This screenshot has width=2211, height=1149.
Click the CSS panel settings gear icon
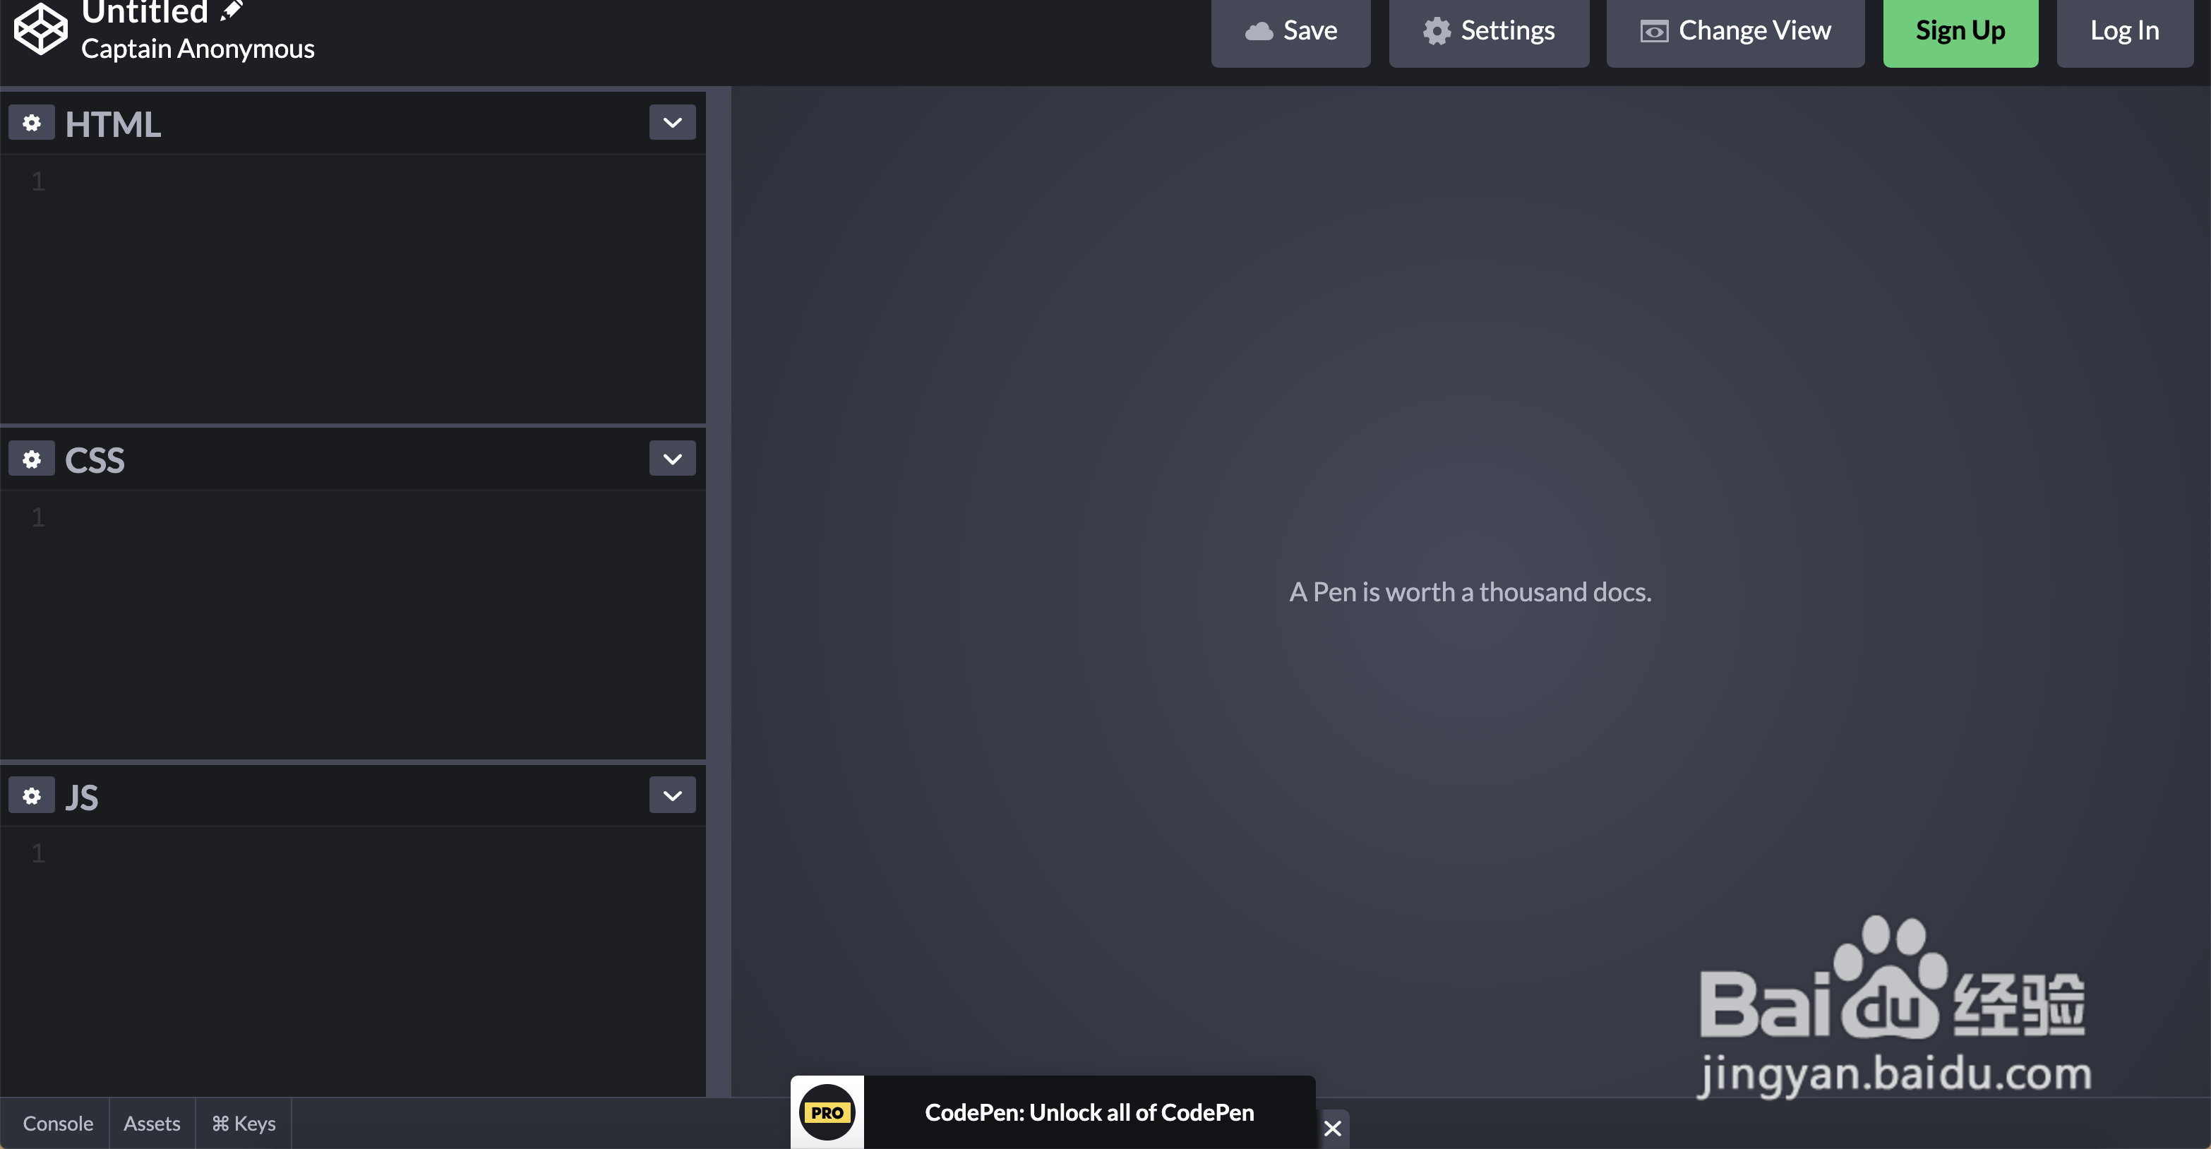tap(31, 459)
